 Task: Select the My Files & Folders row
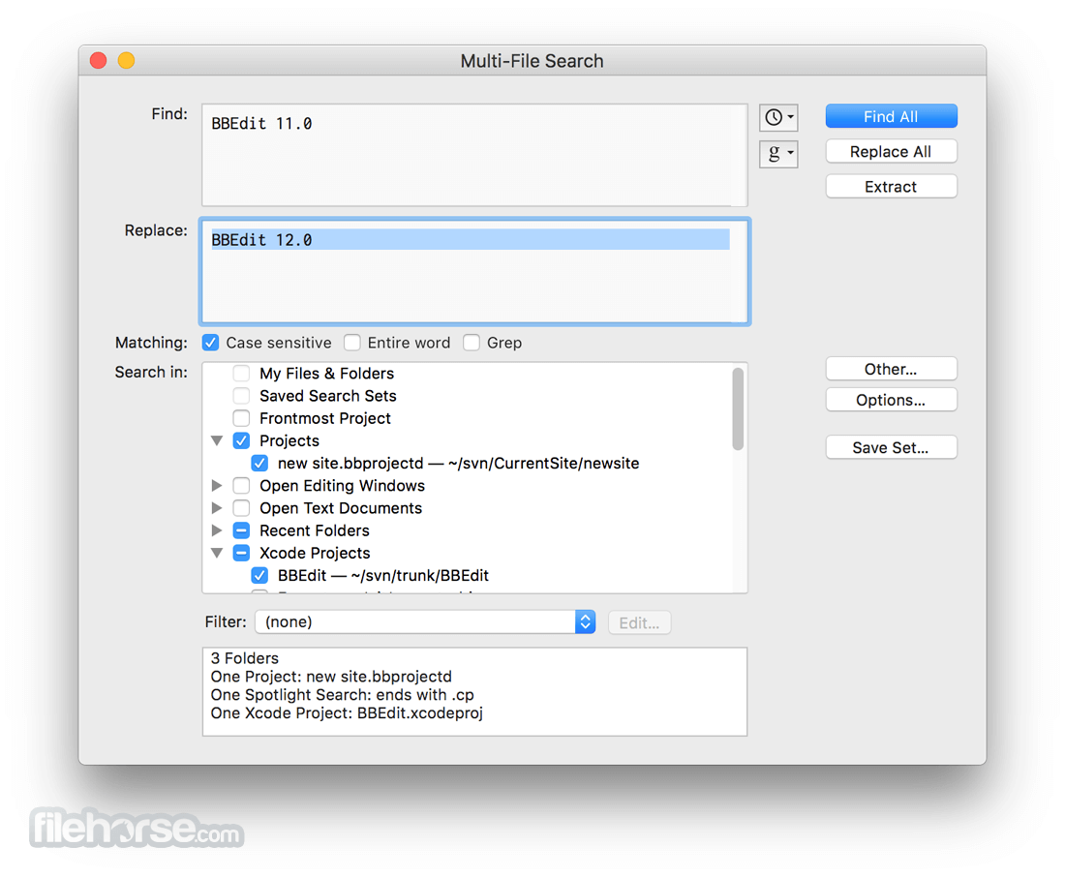pos(326,374)
